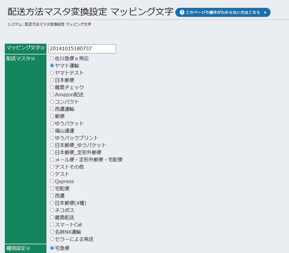Select 佐川急便ｅ飛伝 radio option
Image resolution: width=289 pixels, height=253 pixels.
coord(52,58)
